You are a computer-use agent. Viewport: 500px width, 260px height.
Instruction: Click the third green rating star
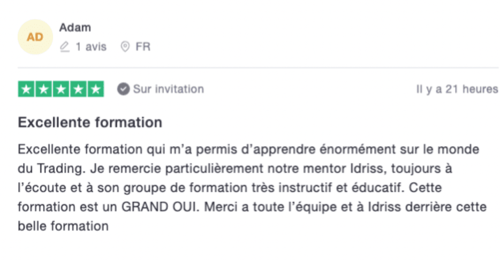[61, 89]
